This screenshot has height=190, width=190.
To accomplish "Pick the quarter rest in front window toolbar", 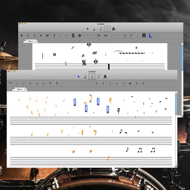I will pyautogui.click(x=43, y=83).
